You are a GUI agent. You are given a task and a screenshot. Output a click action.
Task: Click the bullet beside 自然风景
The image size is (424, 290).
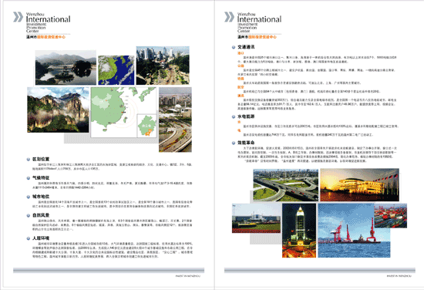[x=29, y=216]
